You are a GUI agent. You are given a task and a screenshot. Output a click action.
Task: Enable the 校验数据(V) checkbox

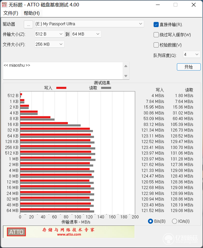(x=156, y=45)
